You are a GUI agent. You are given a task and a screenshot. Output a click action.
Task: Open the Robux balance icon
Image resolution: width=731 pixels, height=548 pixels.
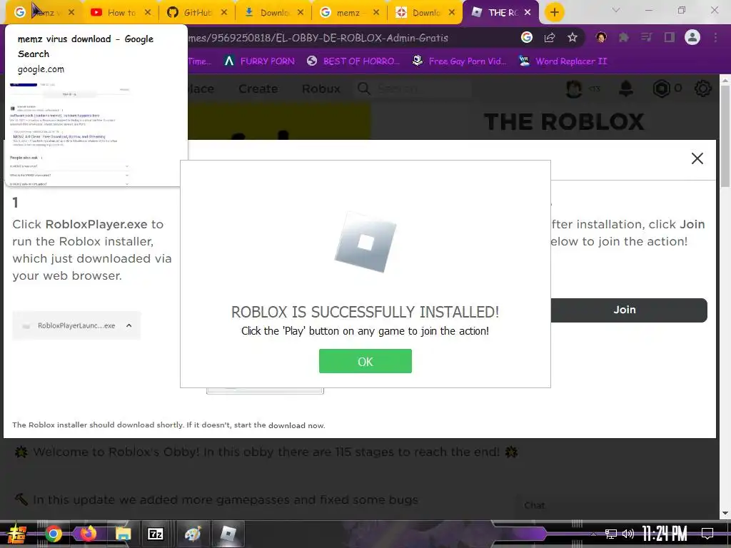661,88
